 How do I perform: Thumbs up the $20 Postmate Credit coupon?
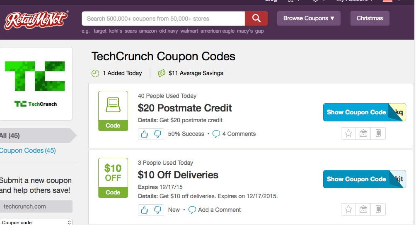145,134
